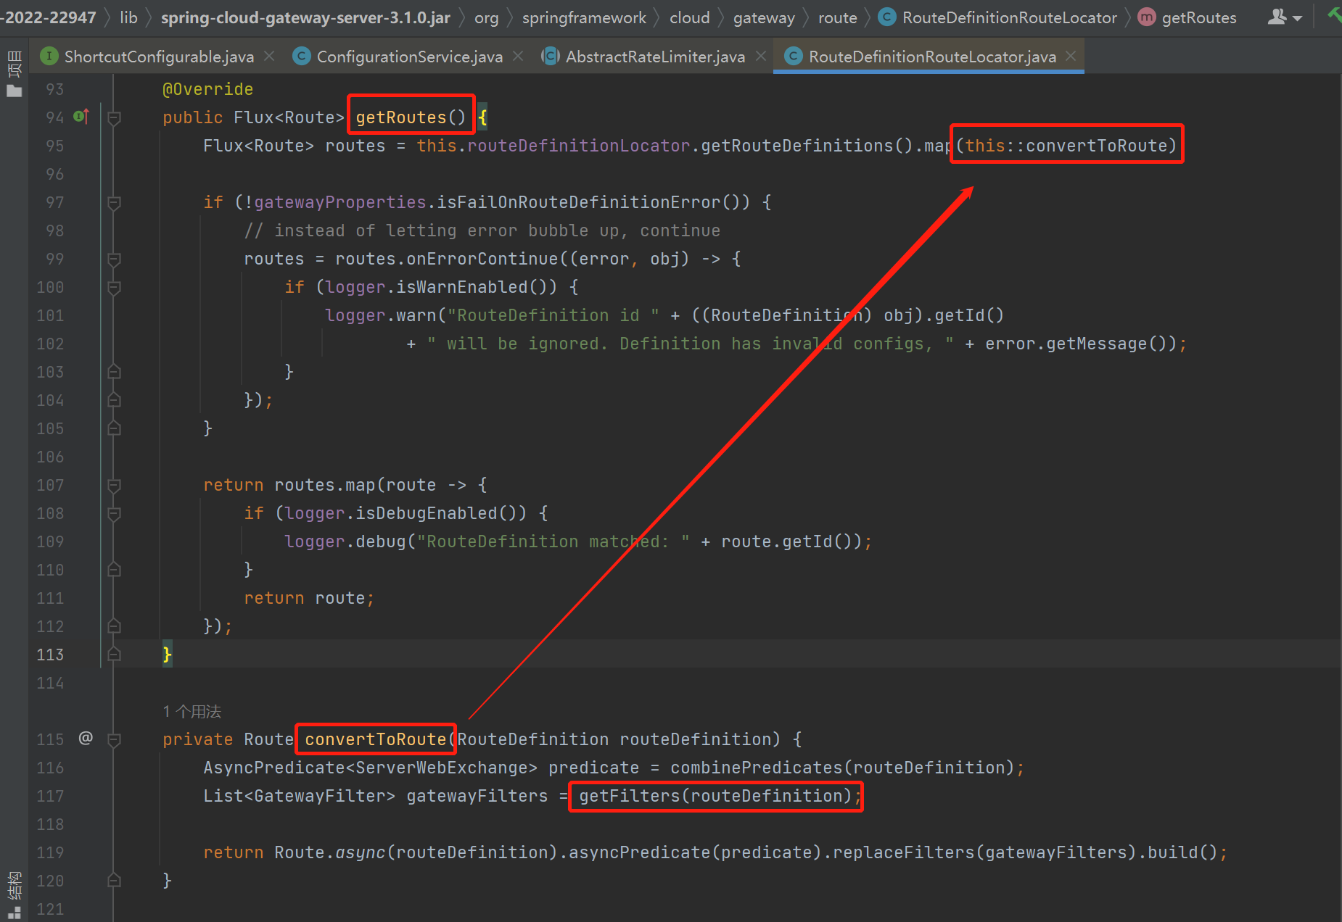Open the user account icon menu
1342x922 pixels.
[x=1285, y=17]
